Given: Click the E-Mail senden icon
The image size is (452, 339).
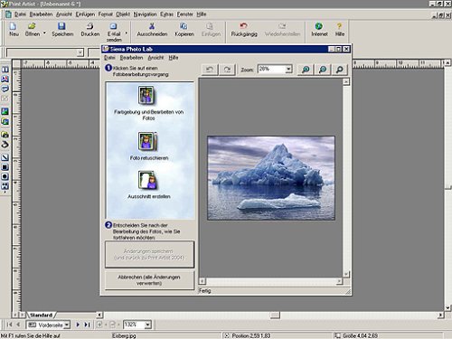Looking at the screenshot, I should point(113,26).
